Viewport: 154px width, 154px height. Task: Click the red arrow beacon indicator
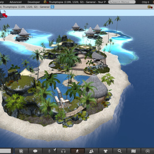point(5,15)
